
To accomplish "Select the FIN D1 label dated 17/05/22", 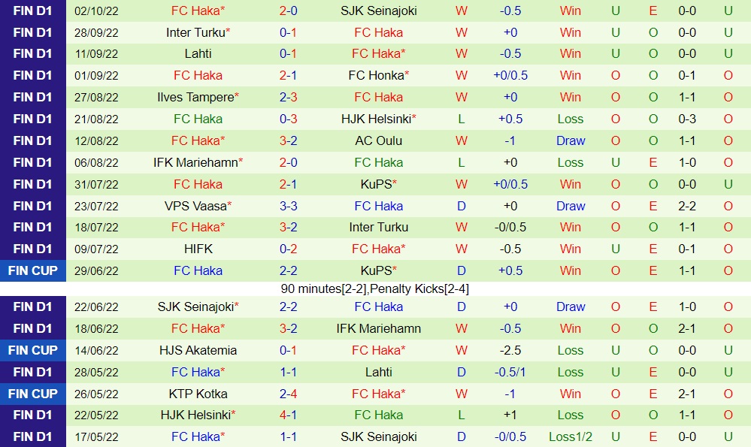I will click(x=33, y=436).
